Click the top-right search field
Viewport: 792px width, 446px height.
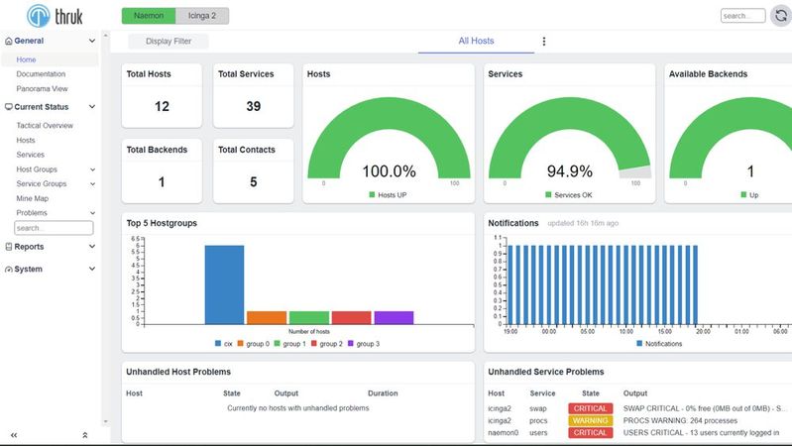741,16
